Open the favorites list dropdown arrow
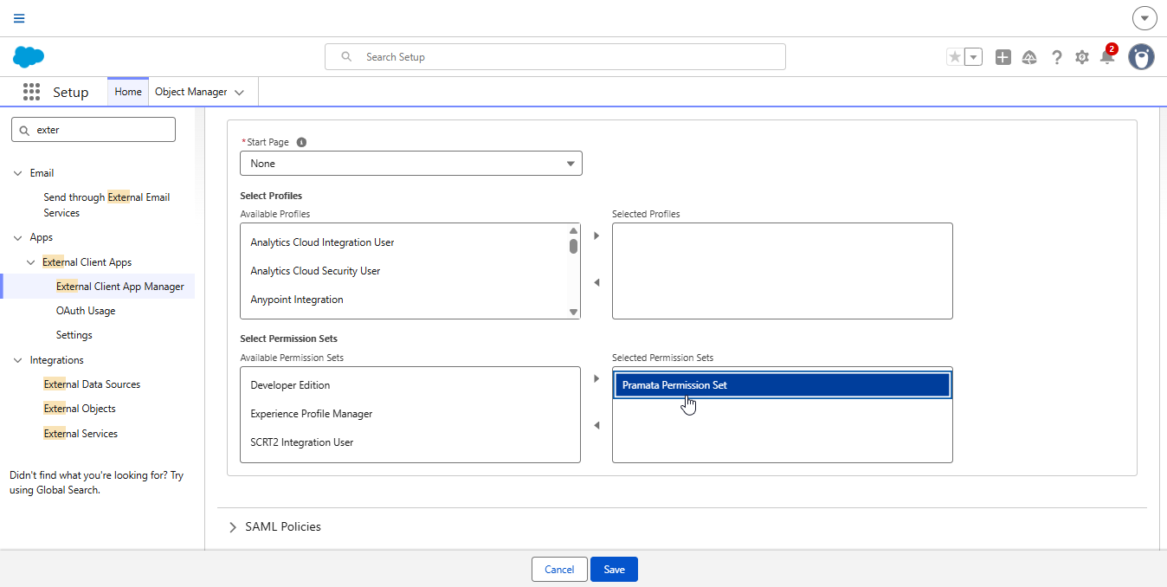 pos(974,57)
